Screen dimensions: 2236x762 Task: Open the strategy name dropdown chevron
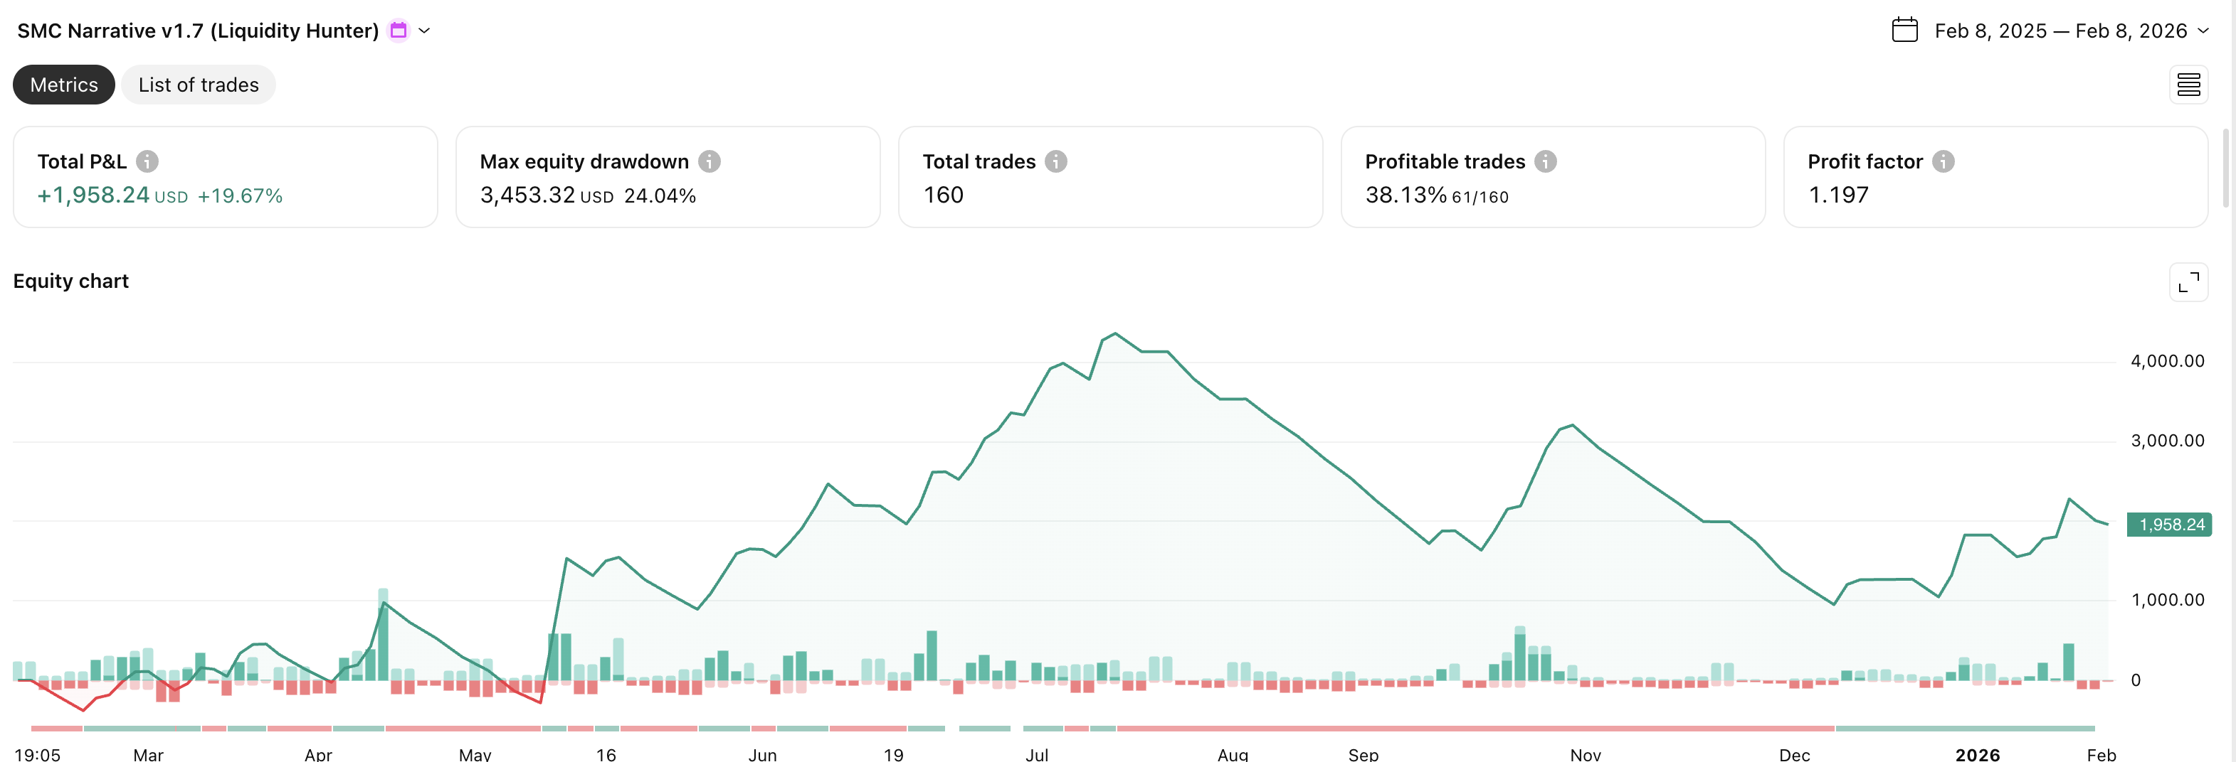pyautogui.click(x=424, y=31)
